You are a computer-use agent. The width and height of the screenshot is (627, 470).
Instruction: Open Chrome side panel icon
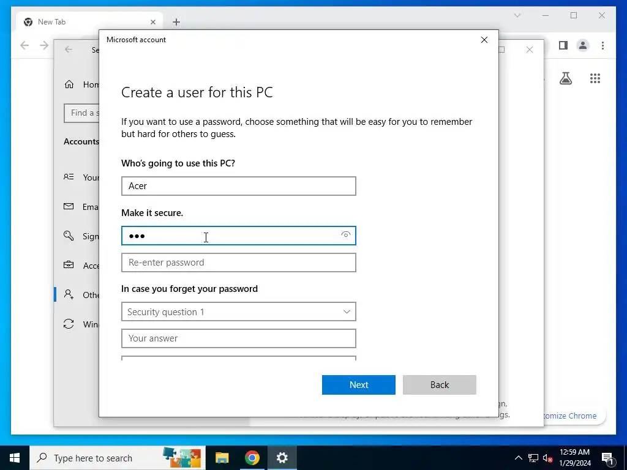(x=563, y=45)
